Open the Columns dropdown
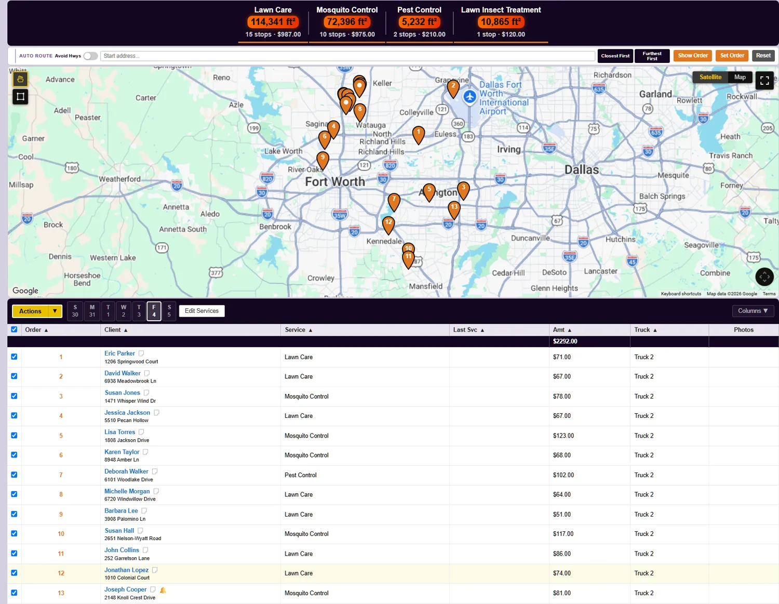Viewport: 779px width, 604px height. coord(753,311)
